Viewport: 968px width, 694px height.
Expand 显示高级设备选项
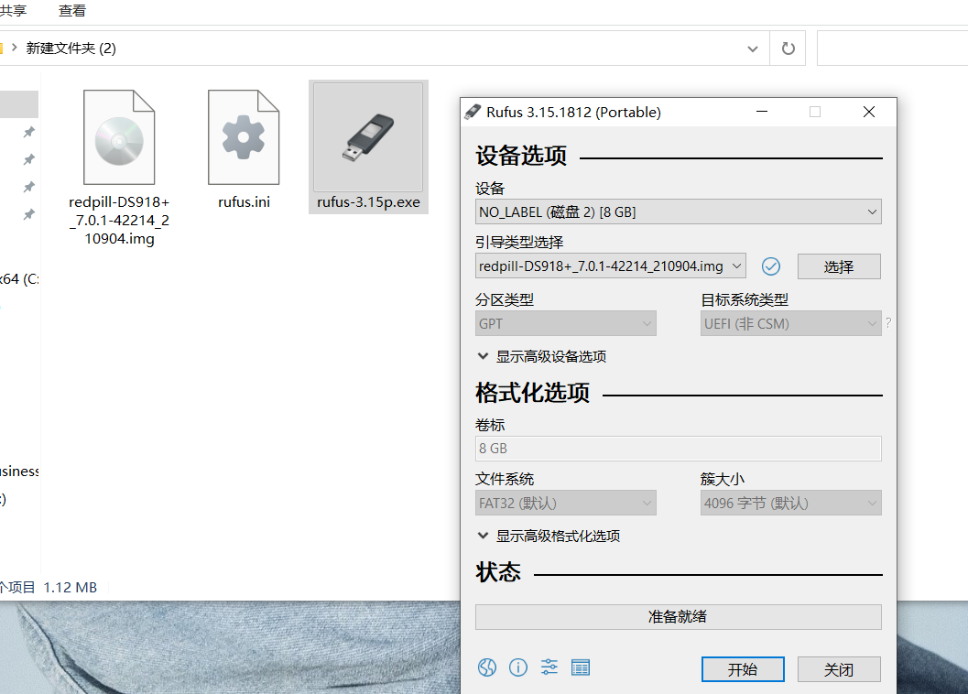542,356
